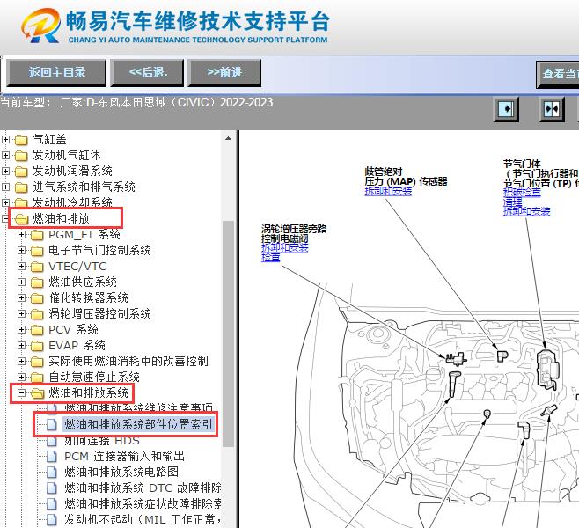
Task: Expand the 气缸盖 tree node
Action: click(5, 140)
